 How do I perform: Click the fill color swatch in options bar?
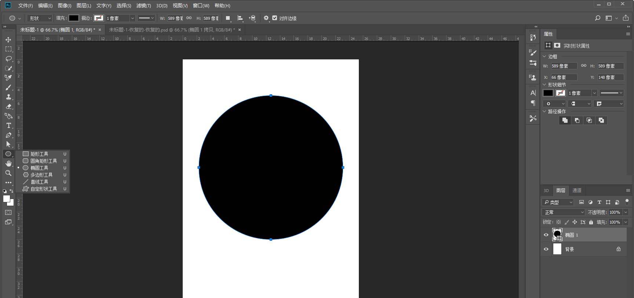tap(74, 18)
